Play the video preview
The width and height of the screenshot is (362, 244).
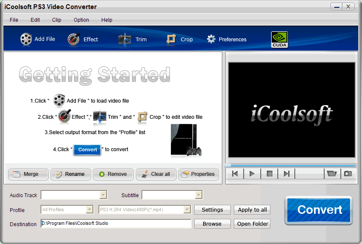(252, 174)
